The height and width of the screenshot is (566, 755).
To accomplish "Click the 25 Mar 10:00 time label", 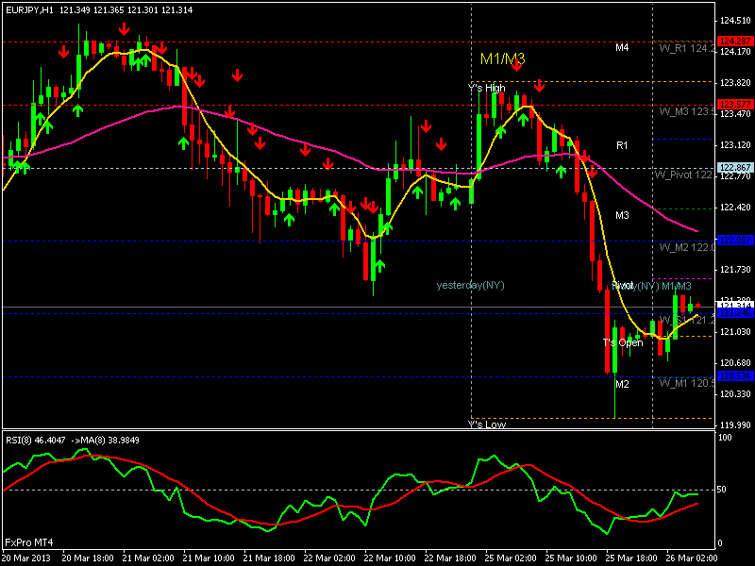I will (571, 558).
